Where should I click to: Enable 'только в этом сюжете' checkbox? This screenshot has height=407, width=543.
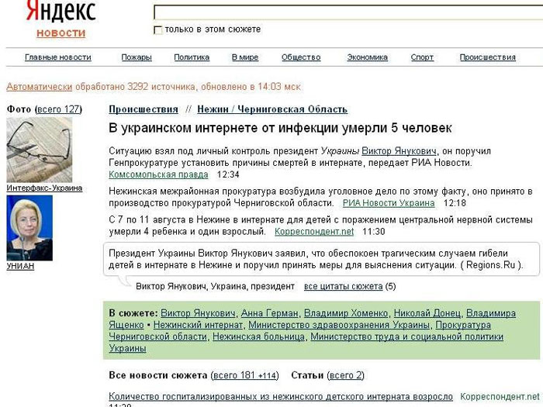click(158, 30)
